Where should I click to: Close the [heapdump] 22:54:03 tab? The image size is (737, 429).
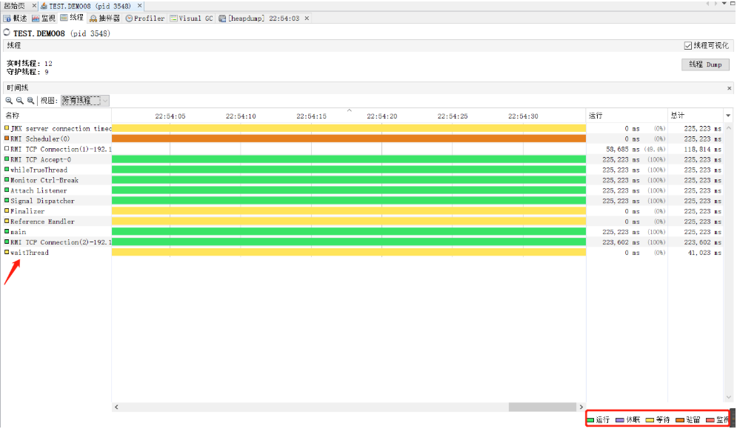click(x=307, y=19)
